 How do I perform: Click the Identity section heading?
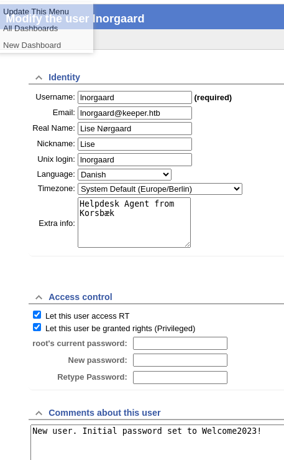[64, 77]
